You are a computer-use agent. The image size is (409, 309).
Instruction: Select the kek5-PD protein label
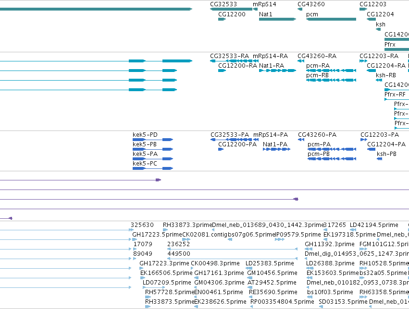[x=145, y=135]
